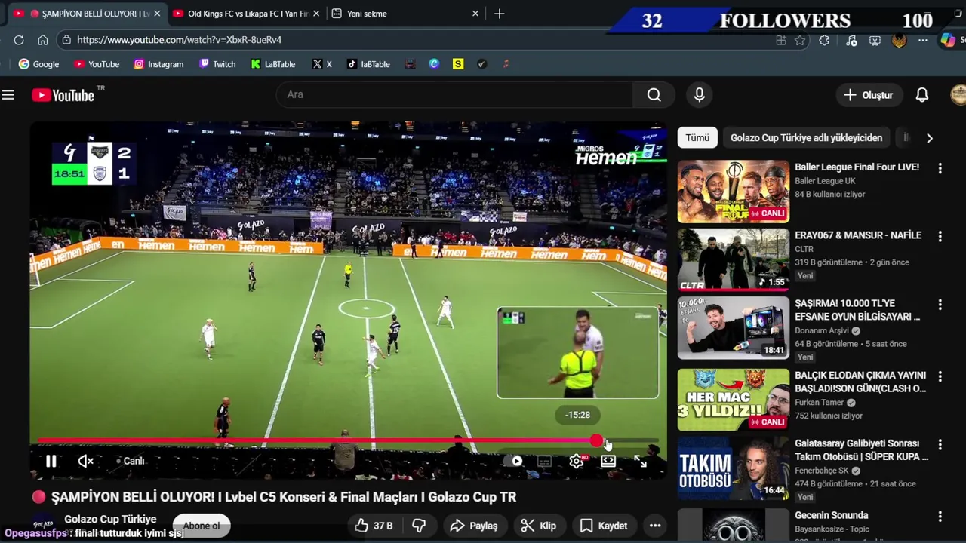
Task: Open options for ERAY067 & MANSUR video
Action: pyautogui.click(x=940, y=236)
